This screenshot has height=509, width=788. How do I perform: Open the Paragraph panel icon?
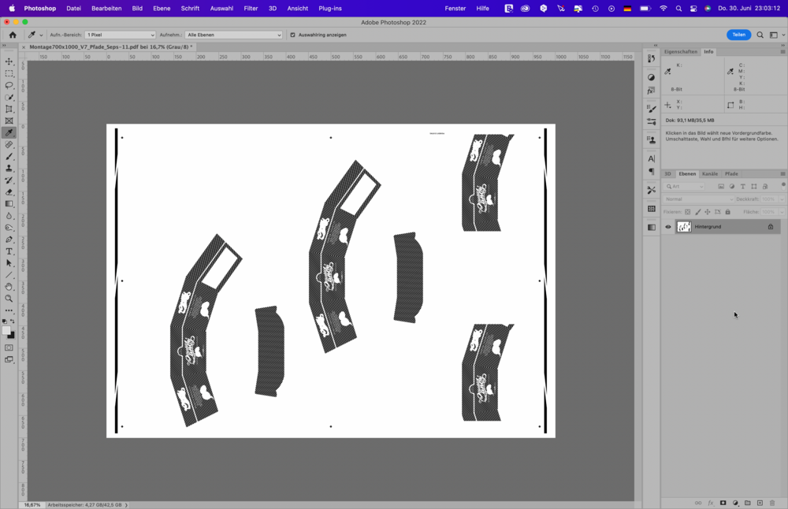point(652,172)
